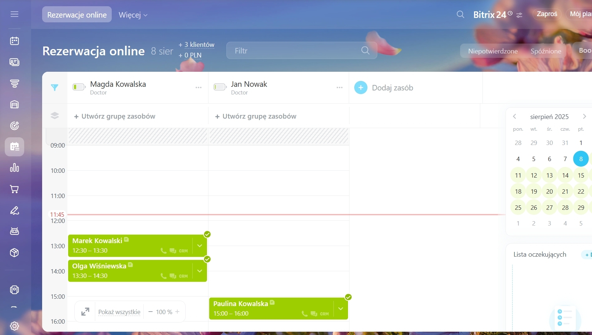This screenshot has width=592, height=335.
Task: Toggle Magda Kowalska resource switch
Action: point(79,87)
